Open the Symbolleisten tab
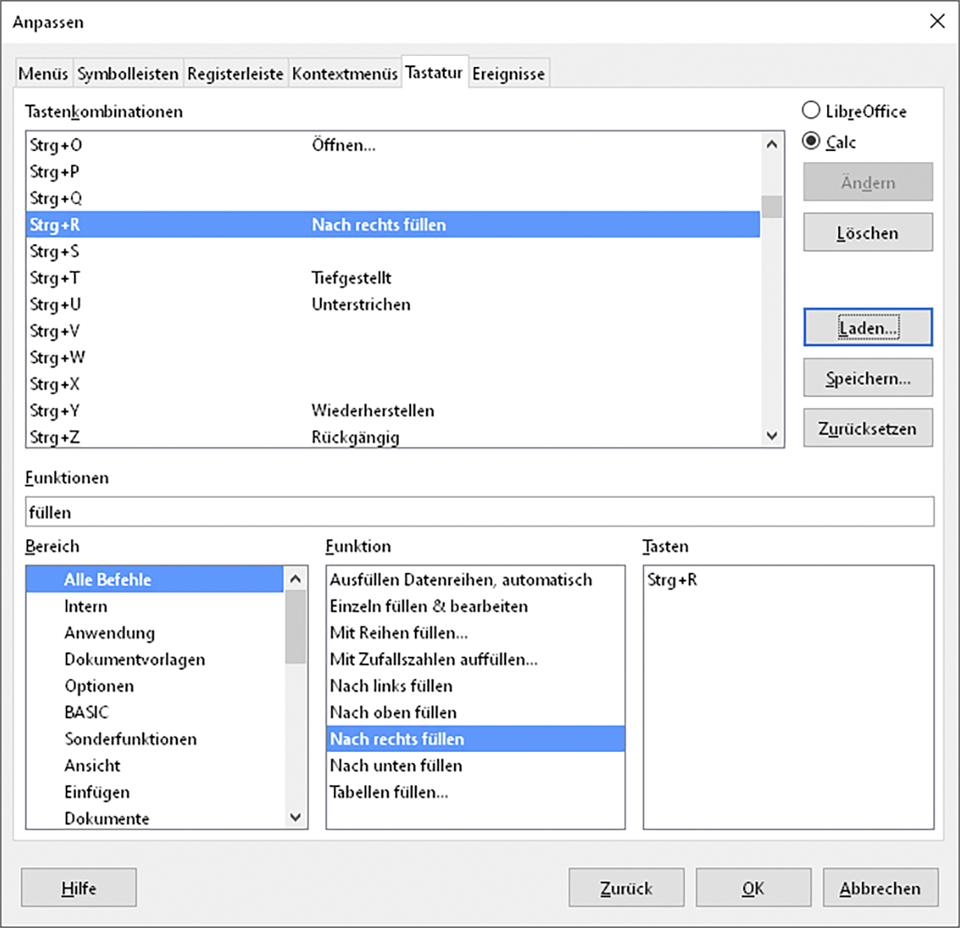Image resolution: width=960 pixels, height=928 pixels. tap(128, 73)
